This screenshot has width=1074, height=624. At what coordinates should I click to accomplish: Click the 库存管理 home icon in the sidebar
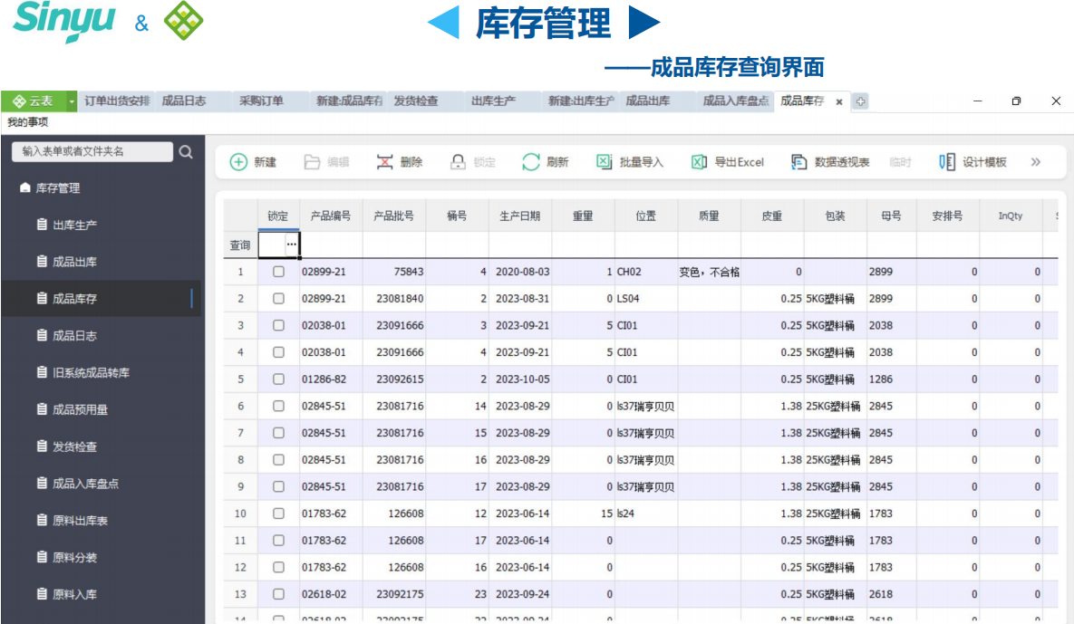point(25,187)
